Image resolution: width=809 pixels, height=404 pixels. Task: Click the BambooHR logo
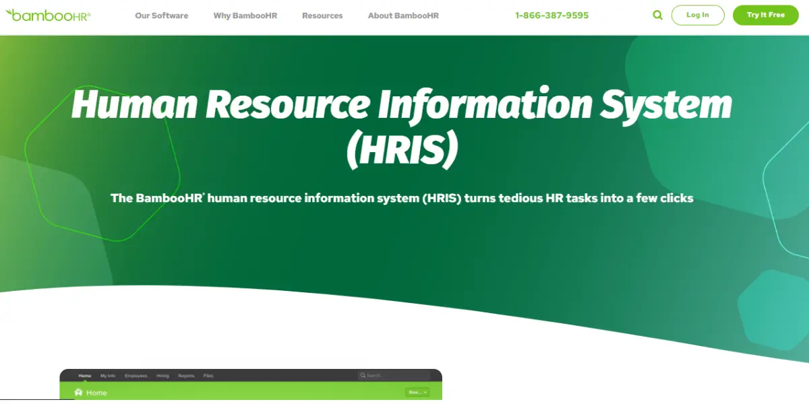pos(49,15)
